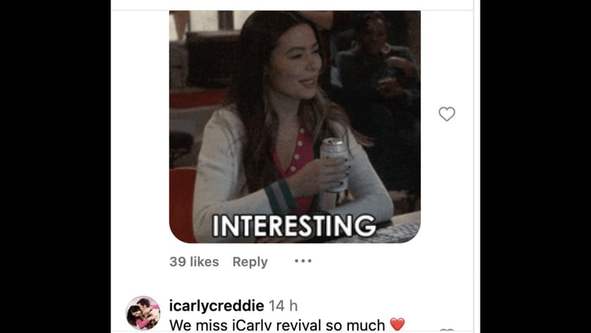Click the INTERESTING caption on the GIF
This screenshot has height=333, width=591.
click(x=294, y=225)
